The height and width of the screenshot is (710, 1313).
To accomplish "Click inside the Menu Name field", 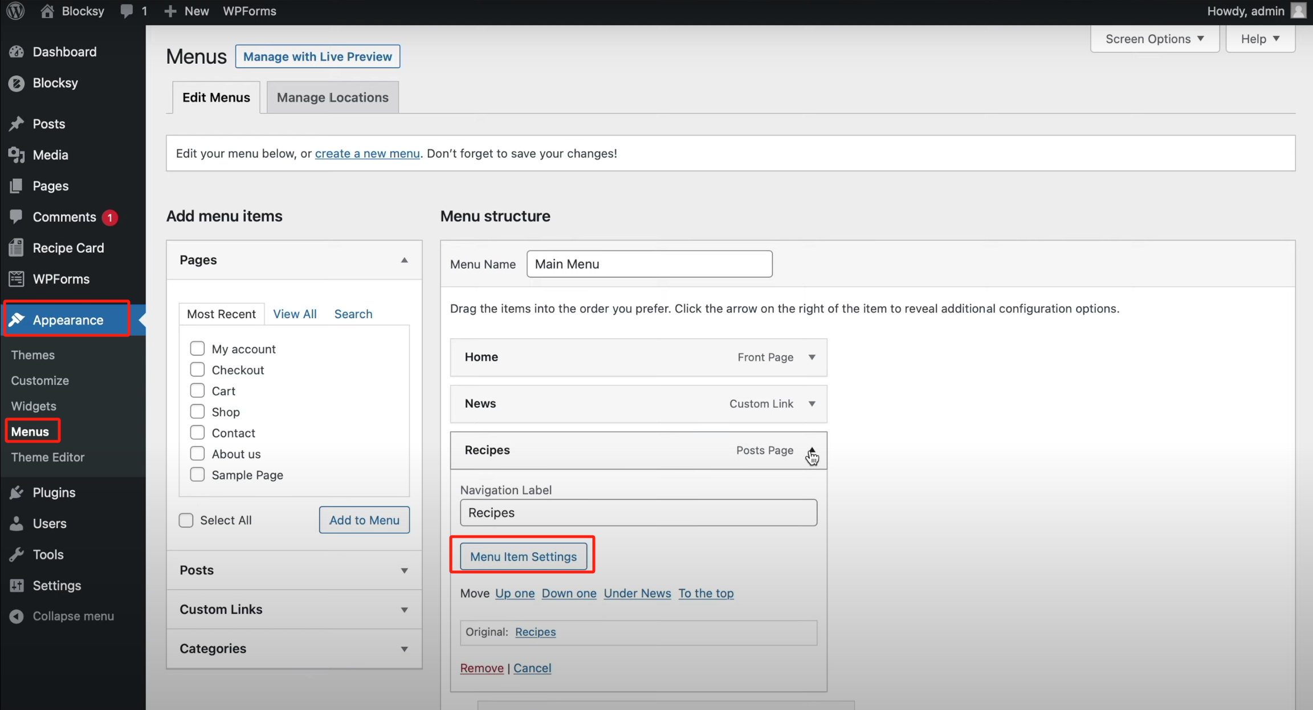I will [649, 263].
